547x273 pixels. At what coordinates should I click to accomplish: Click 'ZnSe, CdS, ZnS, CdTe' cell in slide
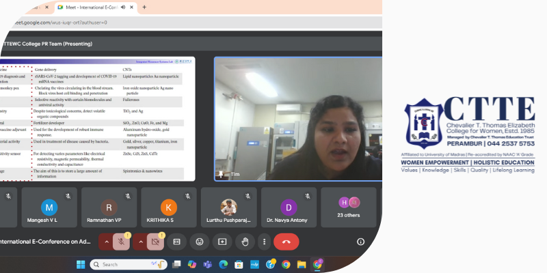[x=140, y=153]
